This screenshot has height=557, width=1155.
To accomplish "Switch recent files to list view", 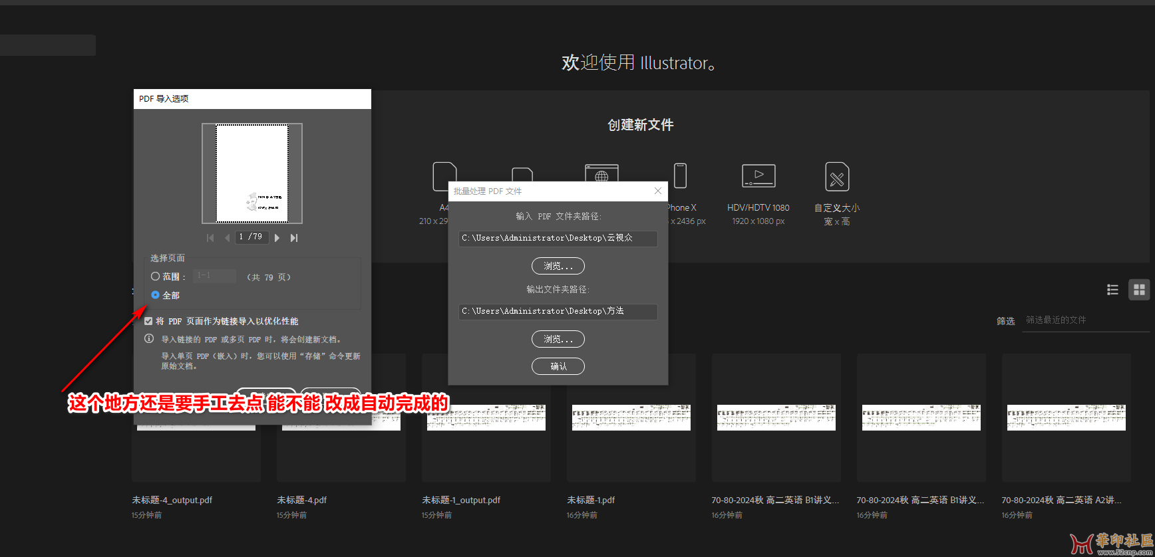I will (x=1112, y=290).
